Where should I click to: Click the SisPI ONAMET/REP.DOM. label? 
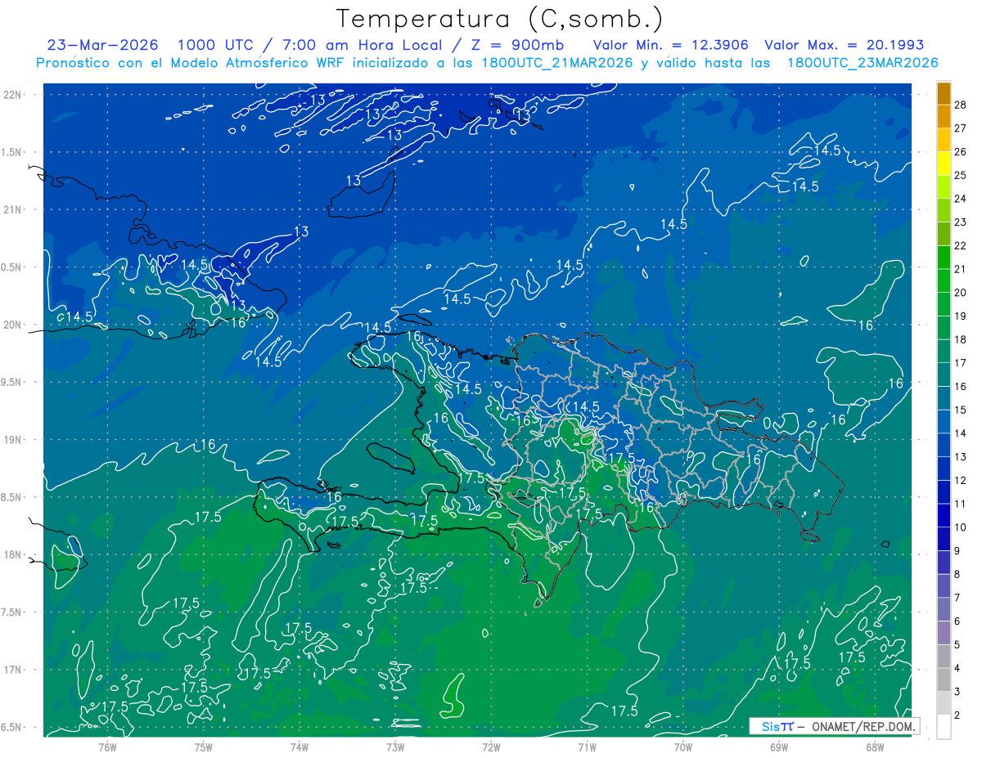point(835,726)
